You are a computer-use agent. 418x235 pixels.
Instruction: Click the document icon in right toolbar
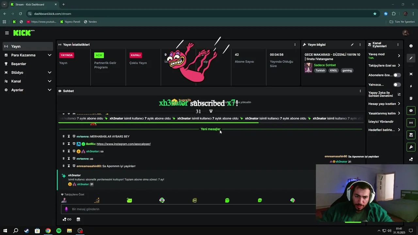tap(411, 98)
